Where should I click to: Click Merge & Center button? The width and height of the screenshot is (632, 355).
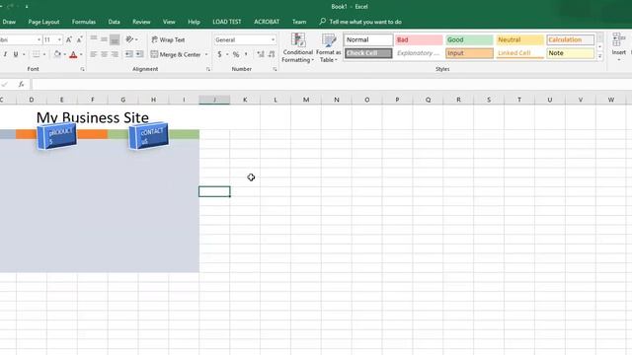(176, 54)
